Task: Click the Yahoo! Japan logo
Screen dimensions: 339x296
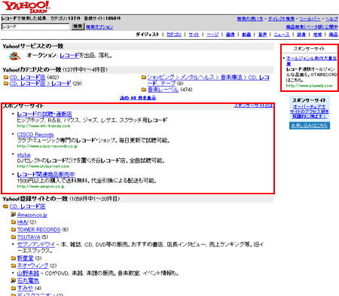Action: tap(26, 7)
